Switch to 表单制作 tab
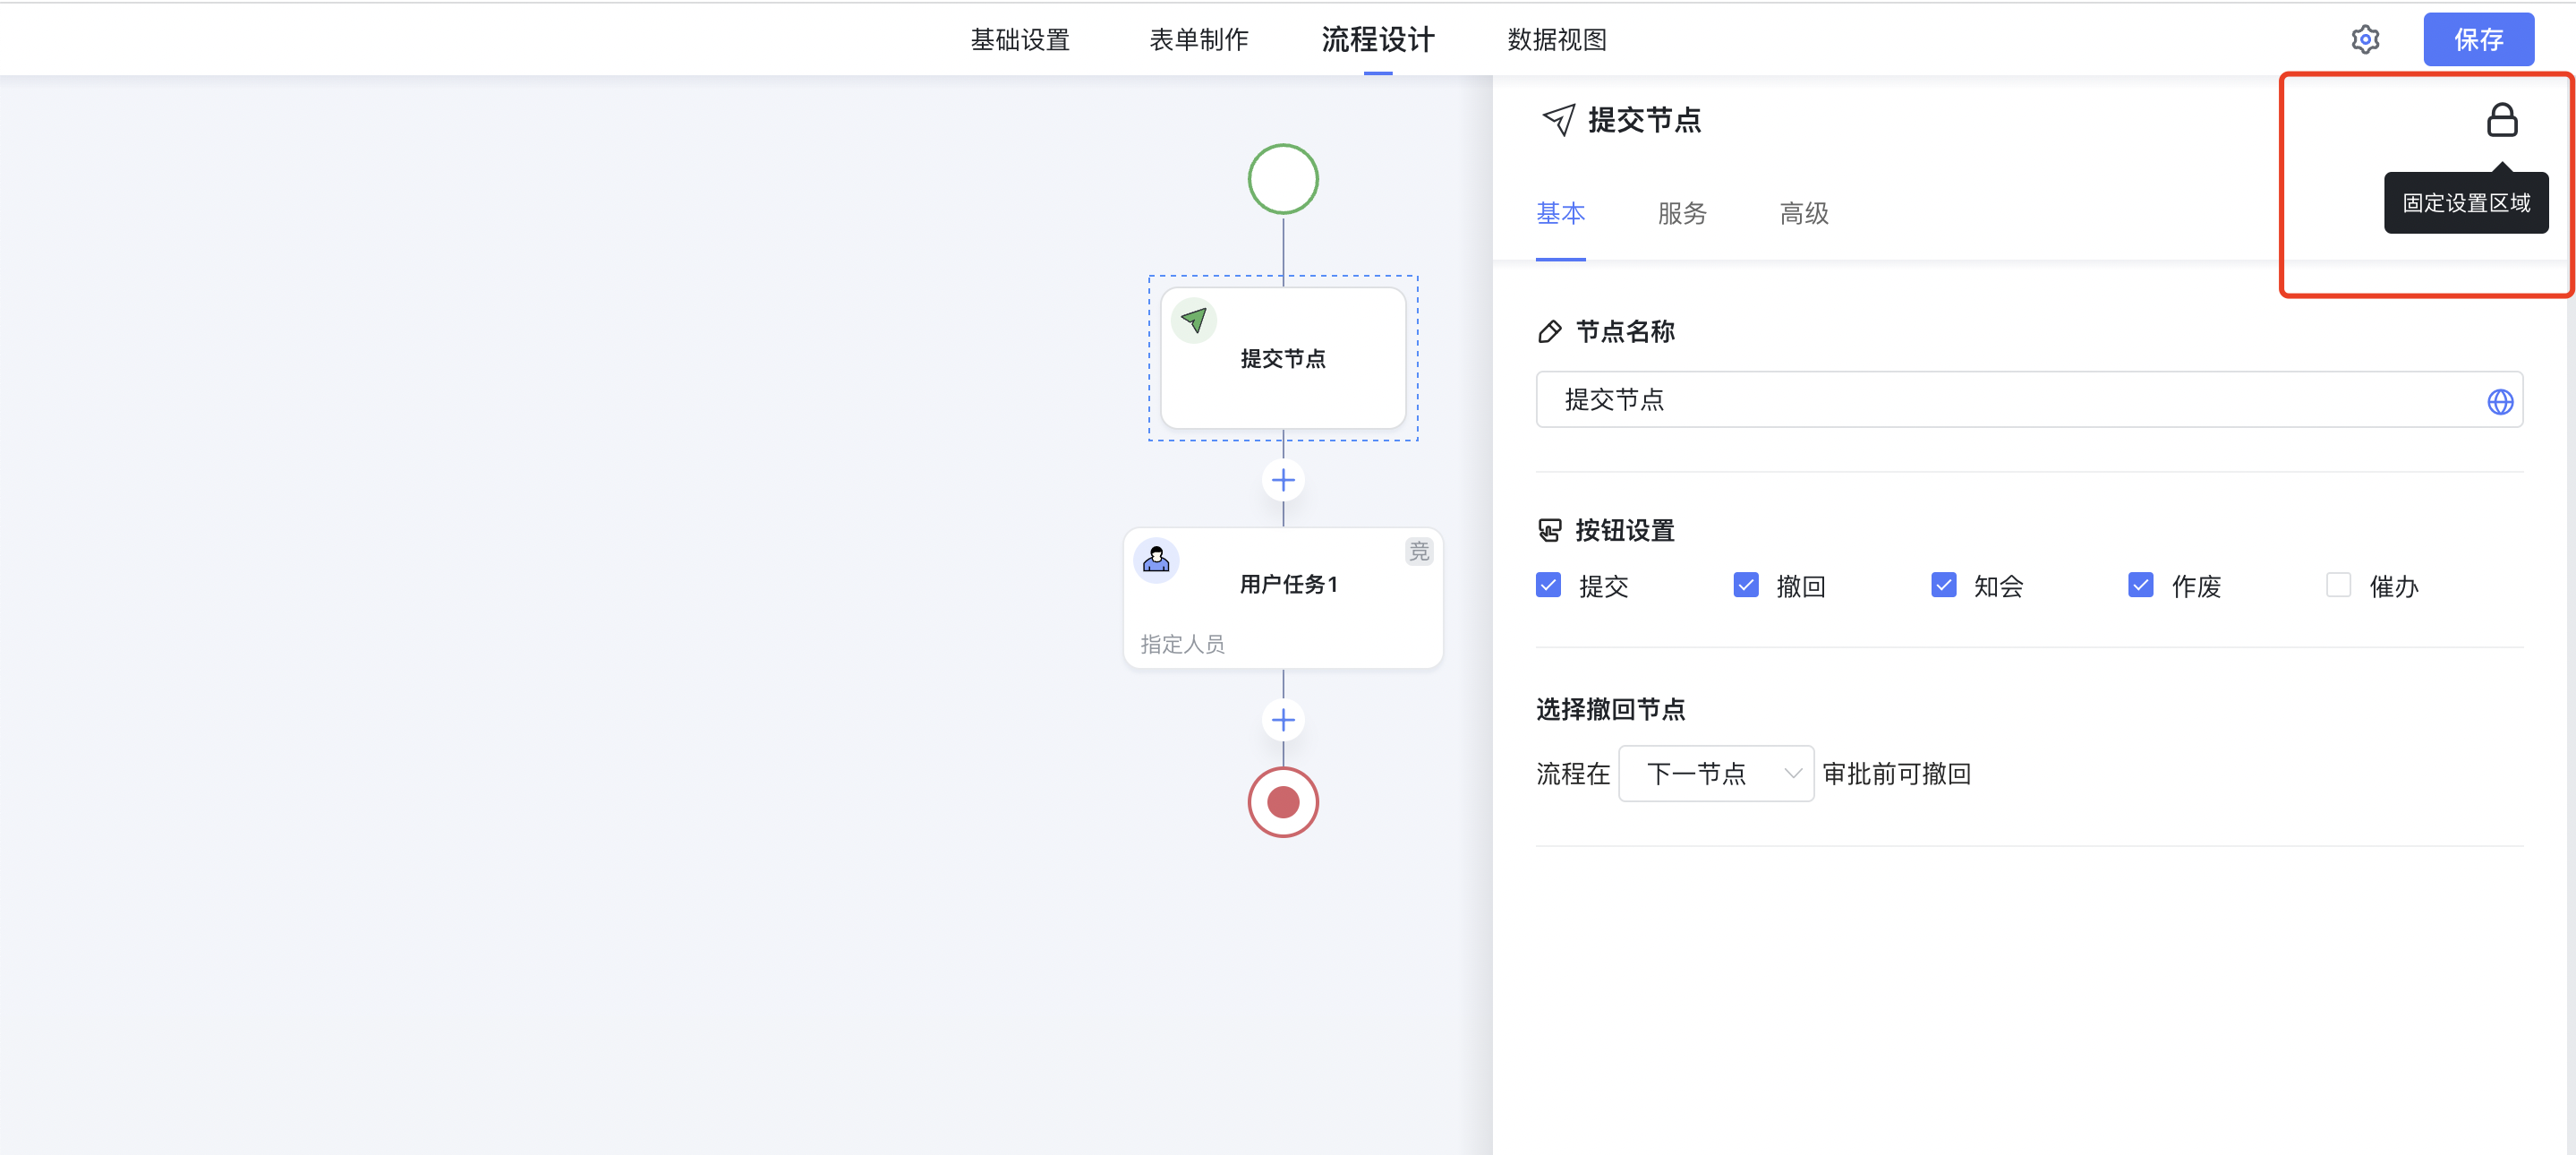The width and height of the screenshot is (2576, 1155). (x=1199, y=40)
